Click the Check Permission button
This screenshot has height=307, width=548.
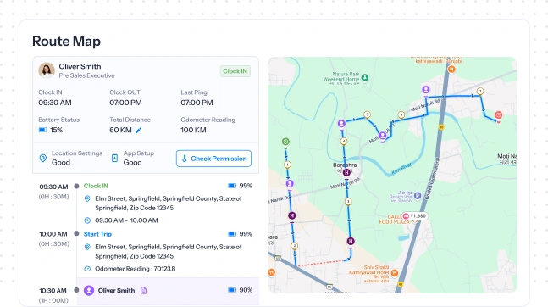click(214, 159)
